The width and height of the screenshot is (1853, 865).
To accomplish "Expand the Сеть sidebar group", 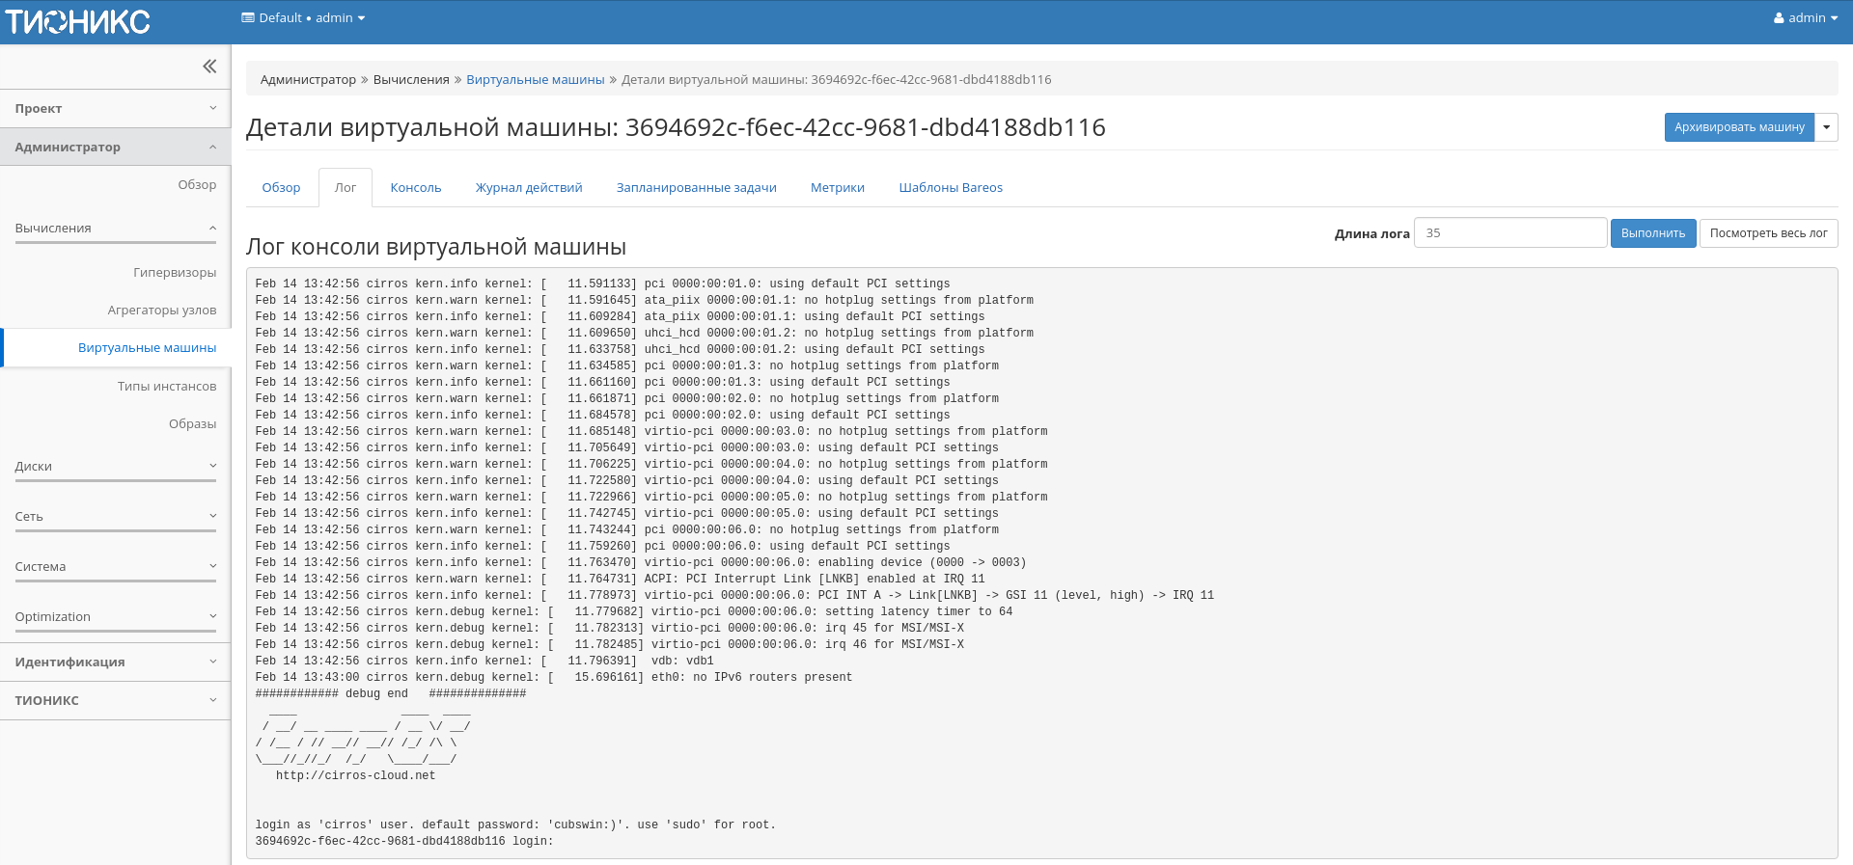I will tap(115, 517).
